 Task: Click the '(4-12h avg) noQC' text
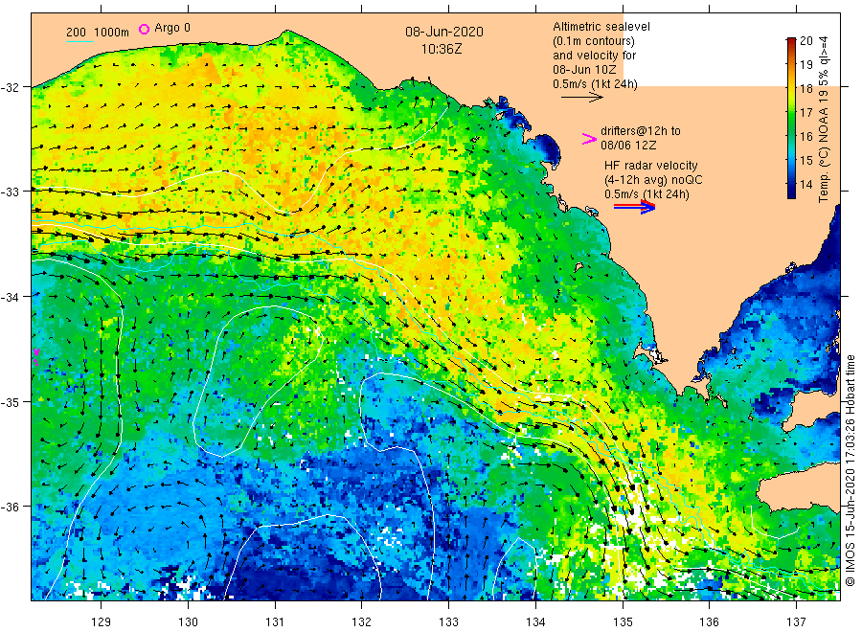[653, 180]
